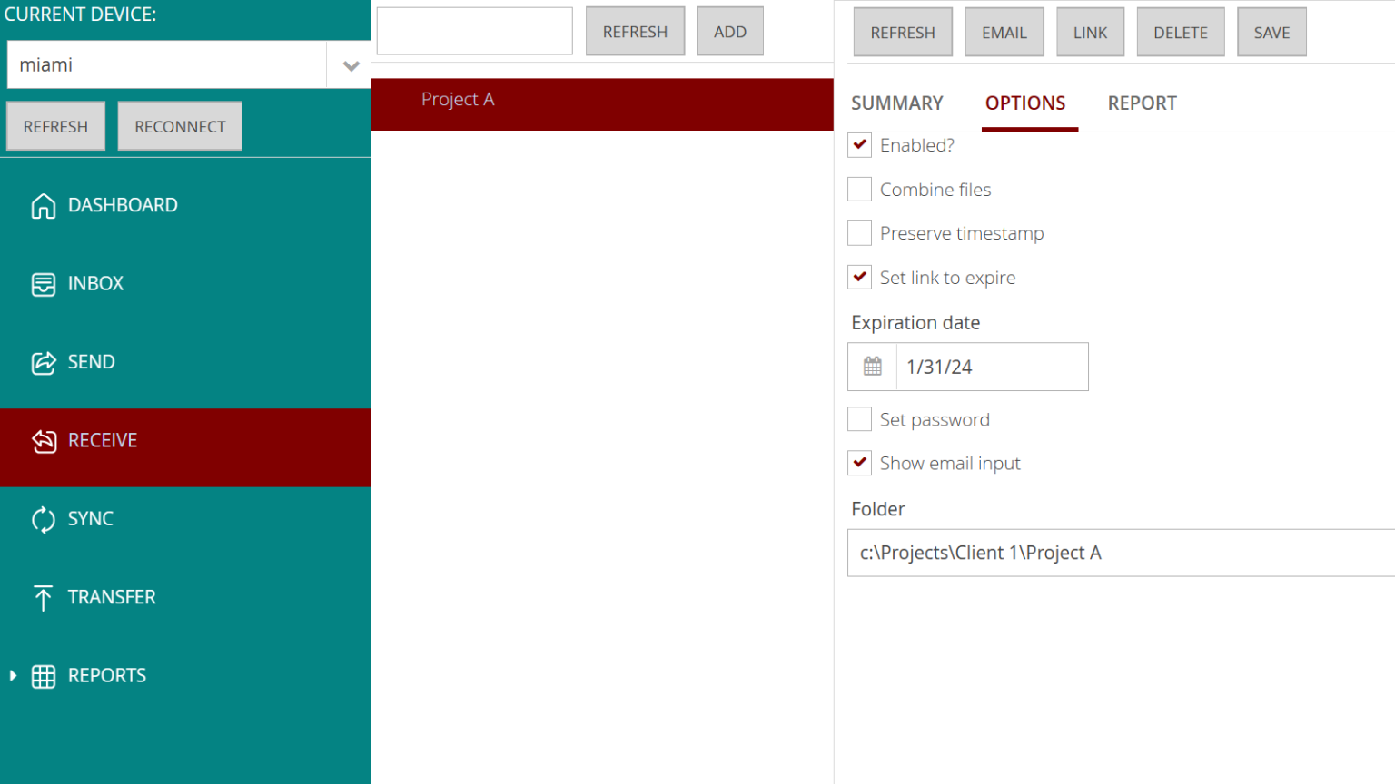This screenshot has height=784, width=1395.
Task: Select the Transfer upload icon
Action: click(x=43, y=597)
